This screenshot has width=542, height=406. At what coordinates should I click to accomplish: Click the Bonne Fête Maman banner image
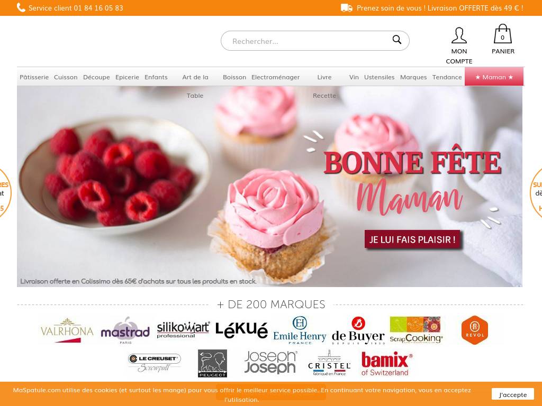[269, 187]
